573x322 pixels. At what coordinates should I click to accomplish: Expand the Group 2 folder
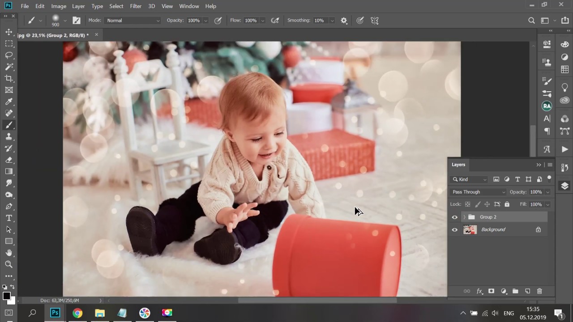pos(464,217)
